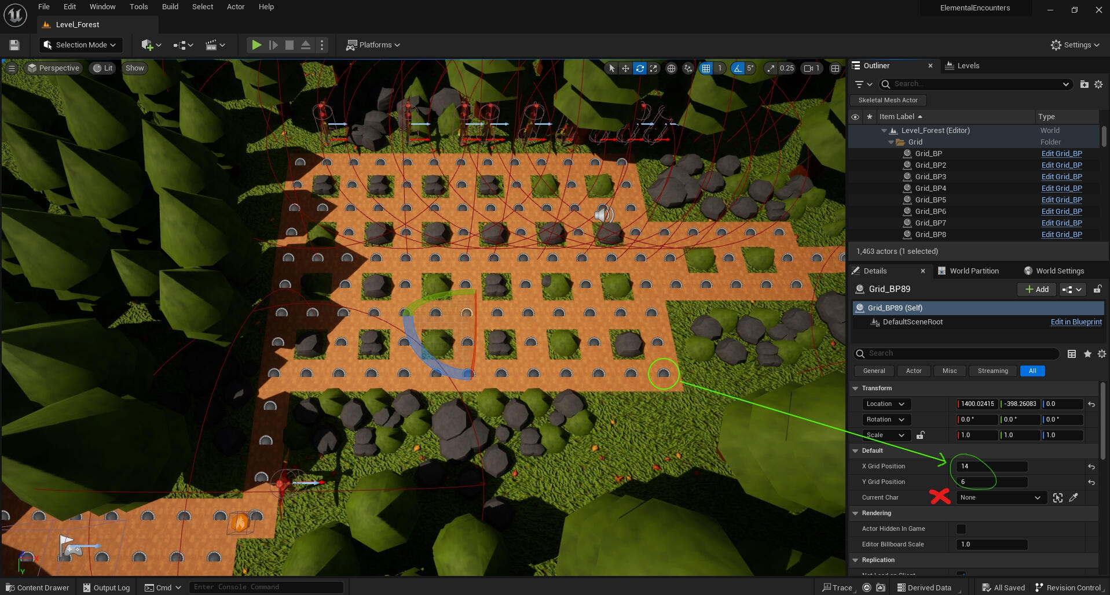Check Actor Hidden In Game checkbox
This screenshot has height=595, width=1110.
(x=961, y=529)
